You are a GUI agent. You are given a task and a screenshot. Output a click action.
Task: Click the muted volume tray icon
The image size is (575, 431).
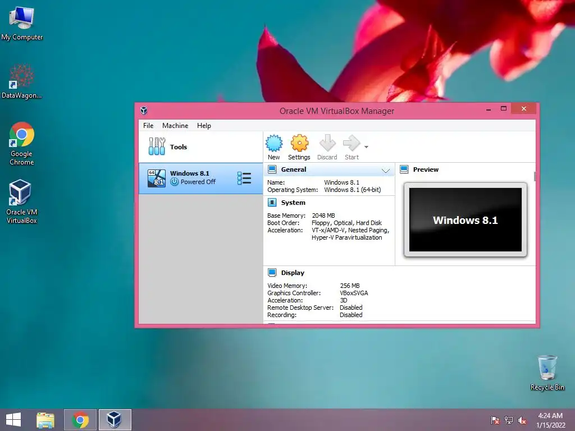(x=522, y=420)
